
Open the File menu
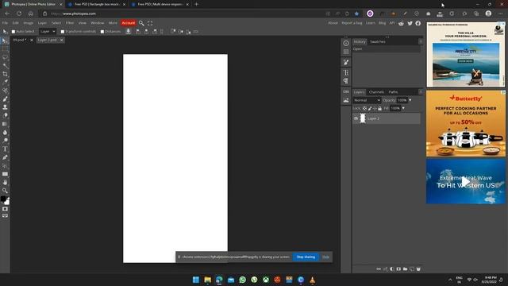pos(5,23)
